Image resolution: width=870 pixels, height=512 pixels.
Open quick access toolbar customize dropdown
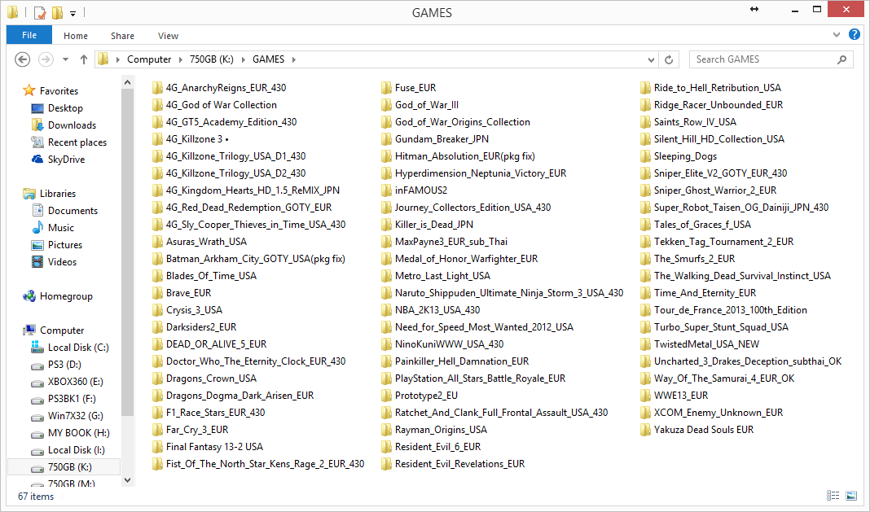coord(72,13)
